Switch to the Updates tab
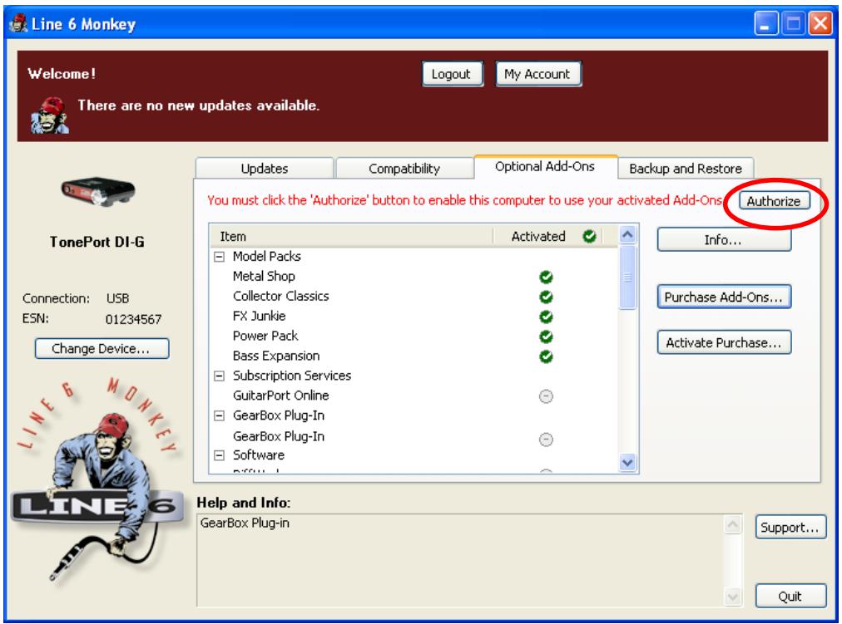 coord(265,169)
